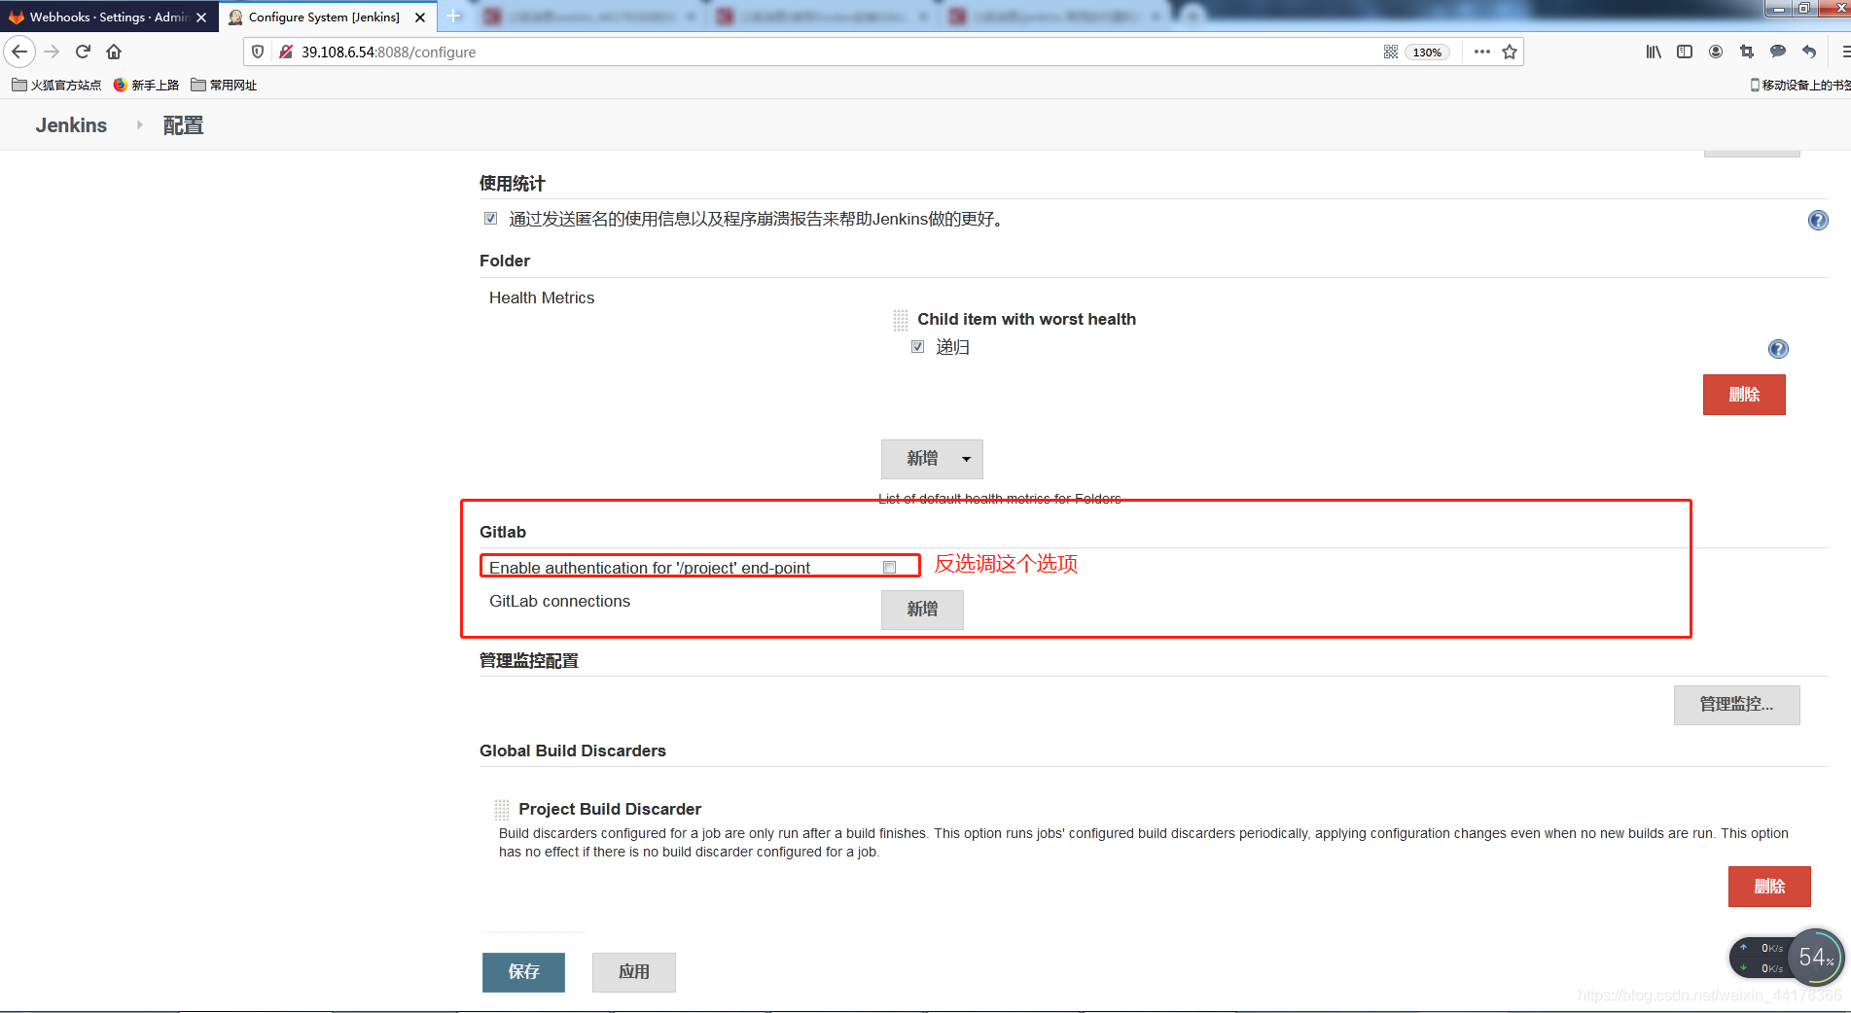Open the Firefox account icon
The image size is (1851, 1013).
tap(1716, 52)
